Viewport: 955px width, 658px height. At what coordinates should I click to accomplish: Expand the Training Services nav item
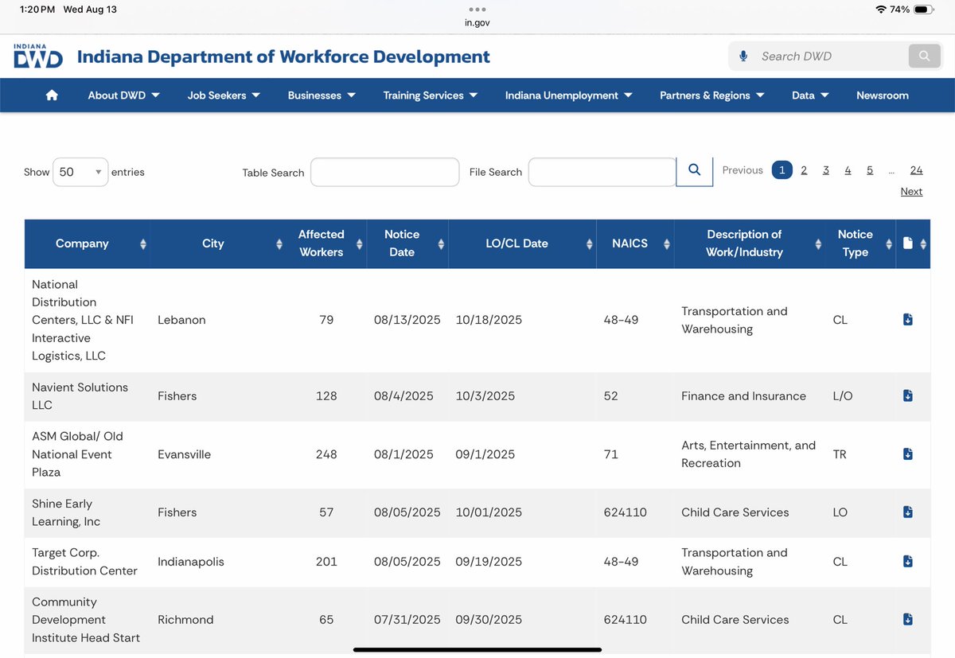[431, 95]
